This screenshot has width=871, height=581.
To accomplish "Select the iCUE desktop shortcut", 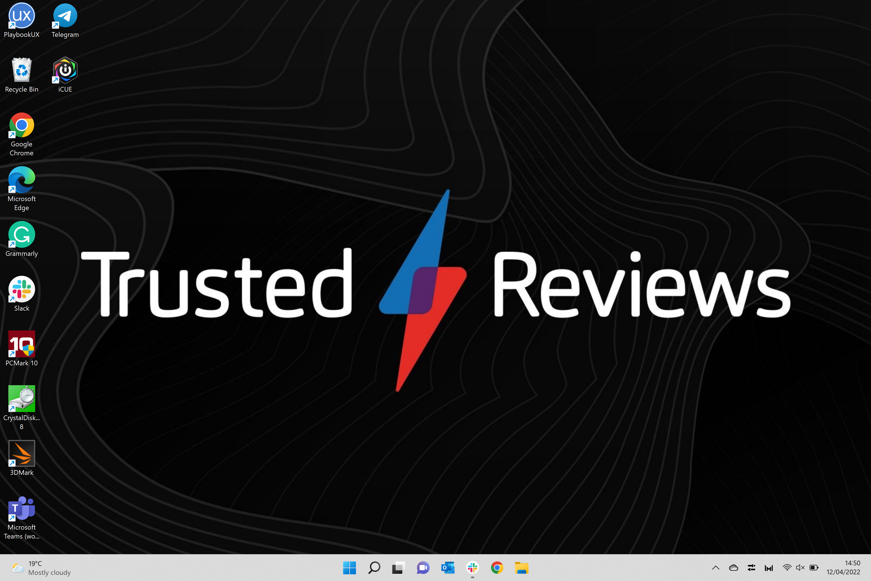I will tap(65, 75).
